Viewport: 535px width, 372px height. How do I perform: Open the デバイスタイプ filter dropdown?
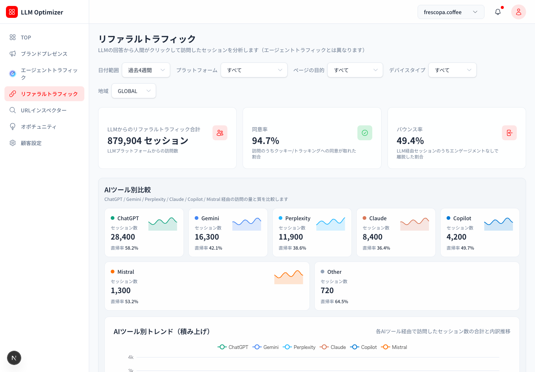point(453,70)
